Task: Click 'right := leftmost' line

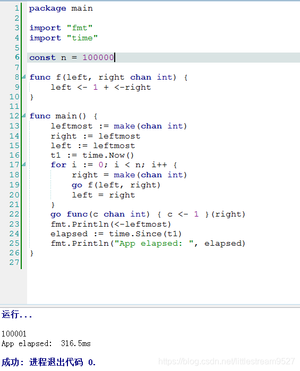Action: [x=96, y=136]
